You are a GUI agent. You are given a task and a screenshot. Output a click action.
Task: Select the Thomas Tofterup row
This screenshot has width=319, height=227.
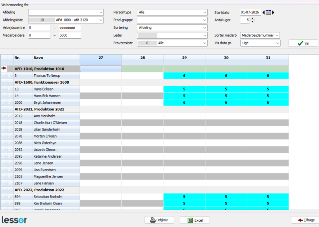coord(145,76)
